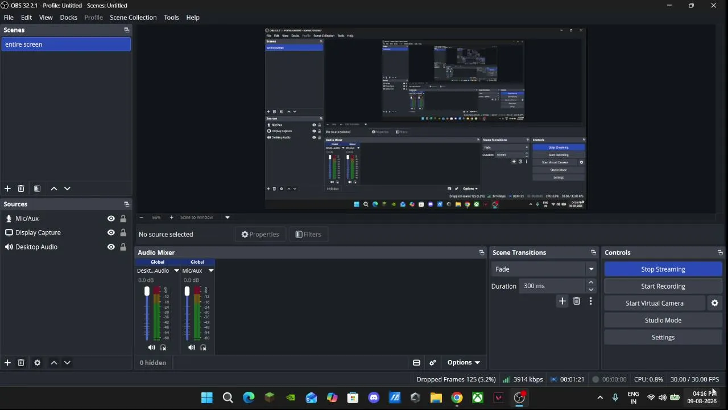The image size is (728, 410).
Task: Decrease the transition duration with down arrow
Action: click(591, 290)
